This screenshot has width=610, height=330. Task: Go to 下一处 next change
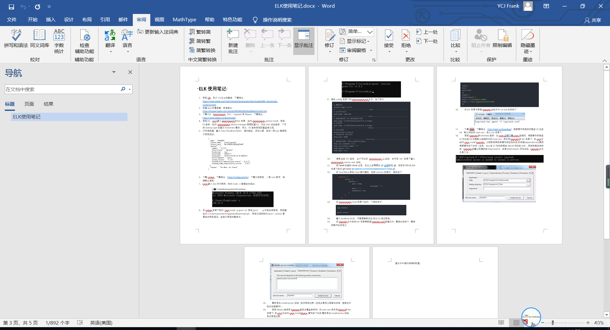427,41
